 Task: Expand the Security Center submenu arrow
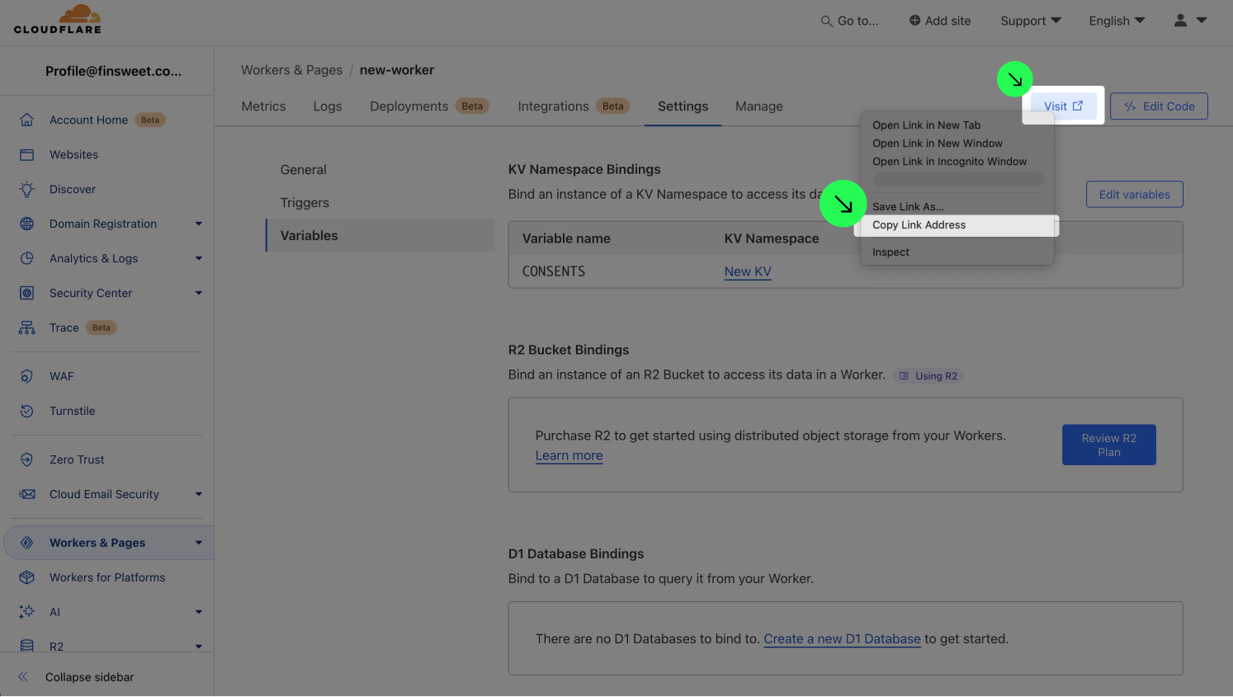click(199, 293)
